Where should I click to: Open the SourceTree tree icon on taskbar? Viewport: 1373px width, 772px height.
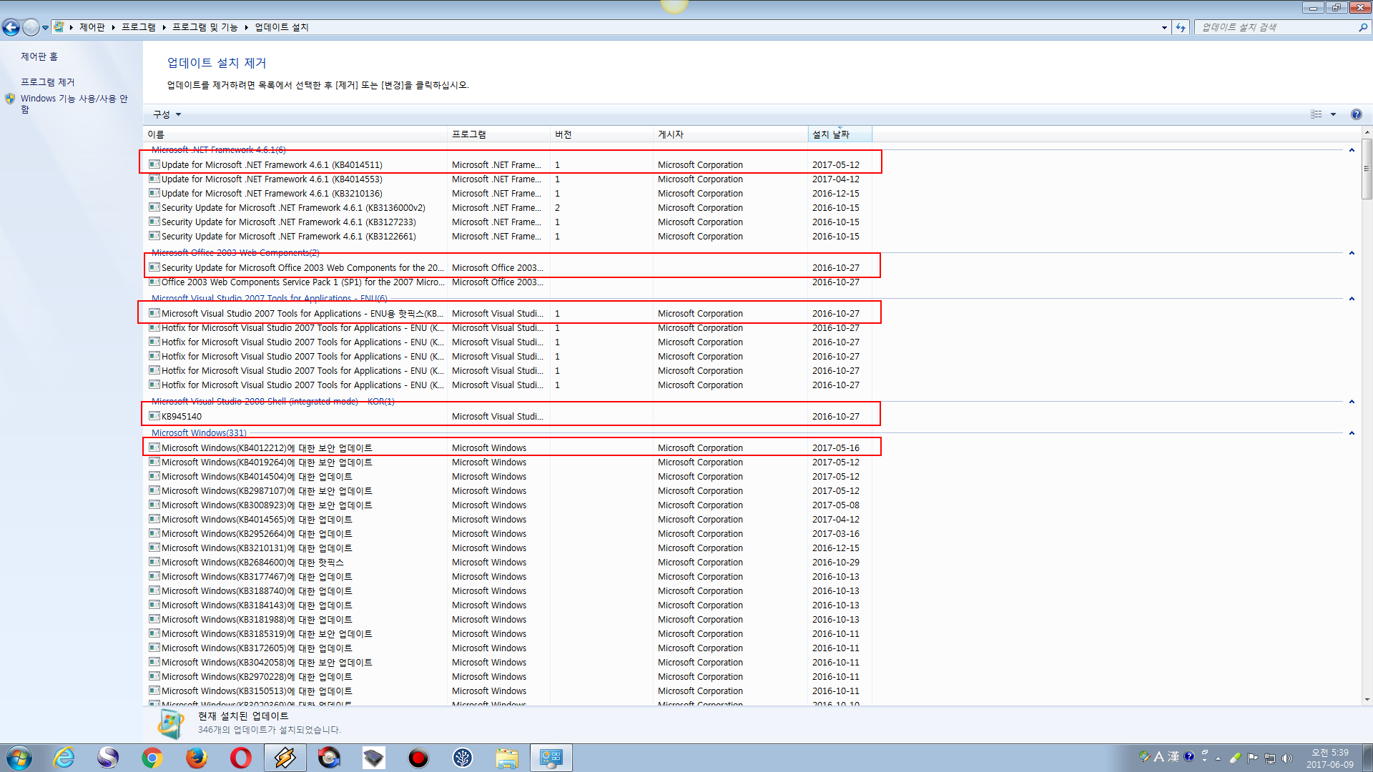click(463, 758)
